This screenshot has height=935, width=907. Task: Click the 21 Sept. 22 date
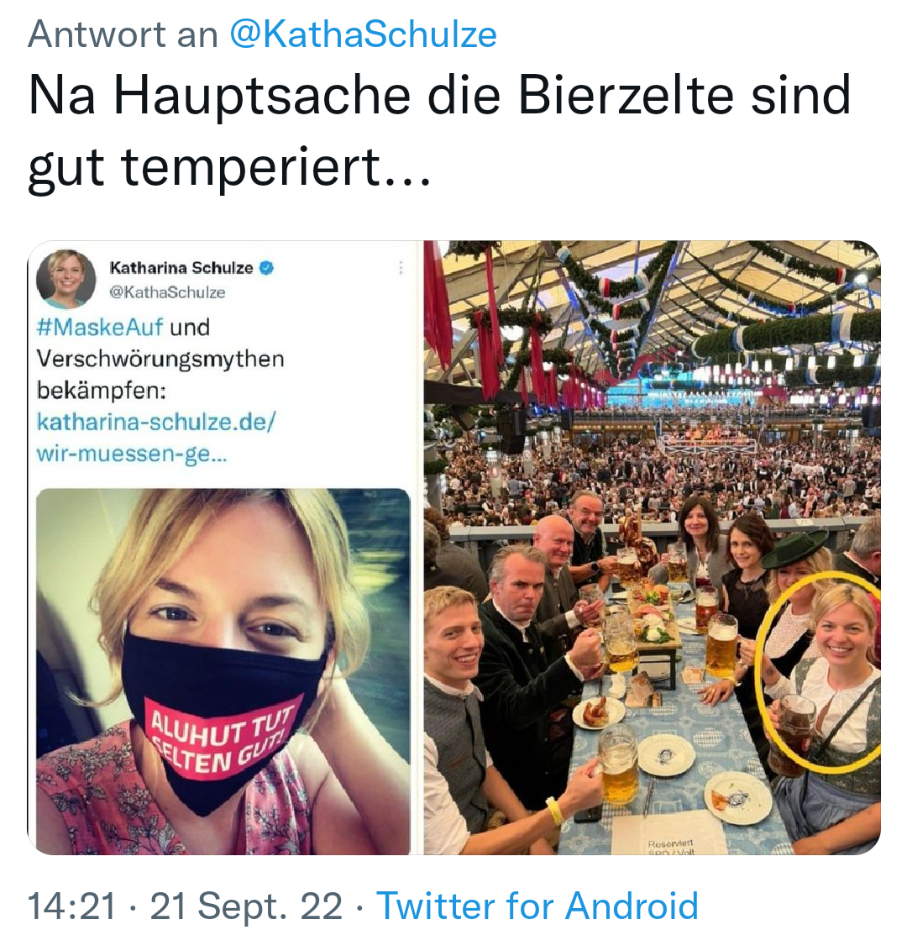[246, 906]
